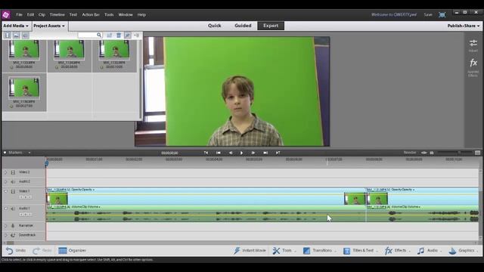Open Instant Movie from action bar
Image resolution: width=484 pixels, height=272 pixels.
click(250, 250)
